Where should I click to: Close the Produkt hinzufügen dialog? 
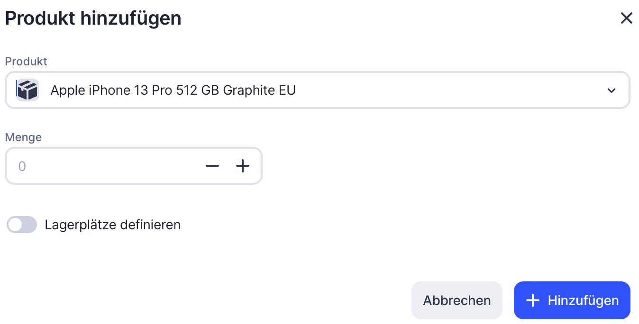[x=626, y=18]
